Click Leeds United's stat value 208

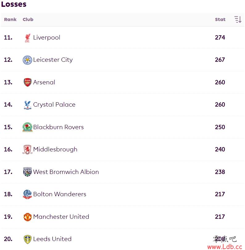[220, 239]
